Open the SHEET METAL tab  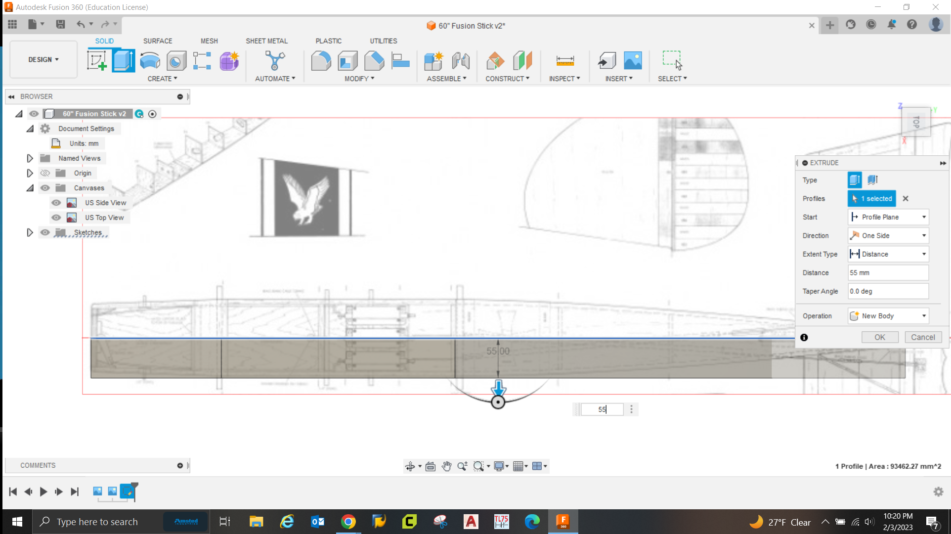pyautogui.click(x=266, y=41)
